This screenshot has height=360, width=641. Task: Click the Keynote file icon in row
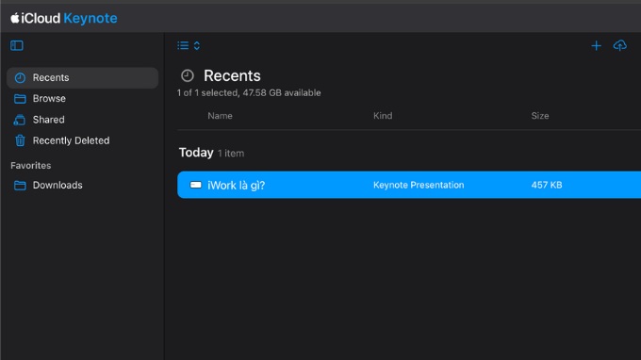point(196,185)
